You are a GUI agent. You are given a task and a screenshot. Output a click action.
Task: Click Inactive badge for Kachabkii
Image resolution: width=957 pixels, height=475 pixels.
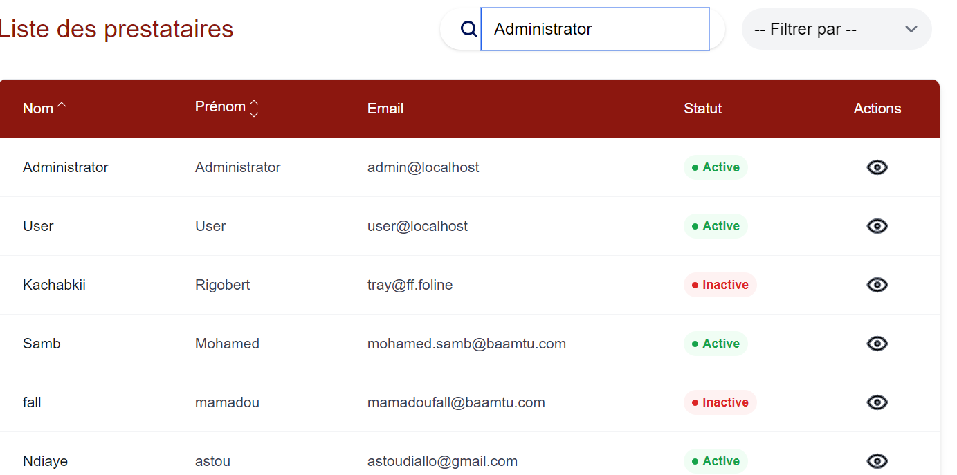click(720, 285)
